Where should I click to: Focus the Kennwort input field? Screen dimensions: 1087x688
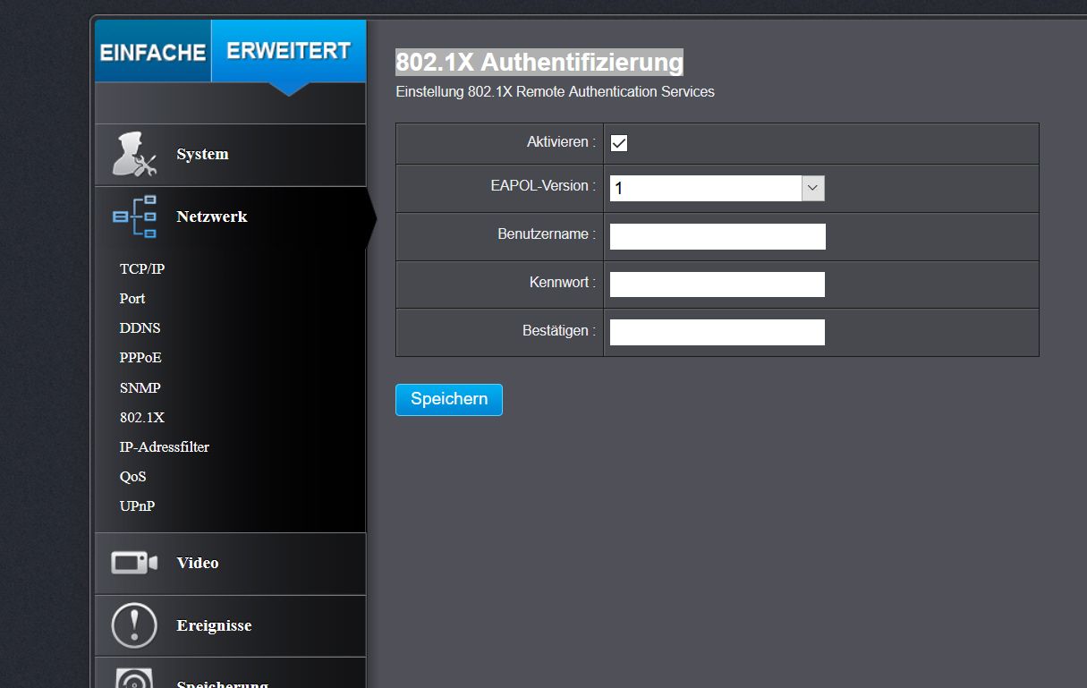pyautogui.click(x=718, y=285)
